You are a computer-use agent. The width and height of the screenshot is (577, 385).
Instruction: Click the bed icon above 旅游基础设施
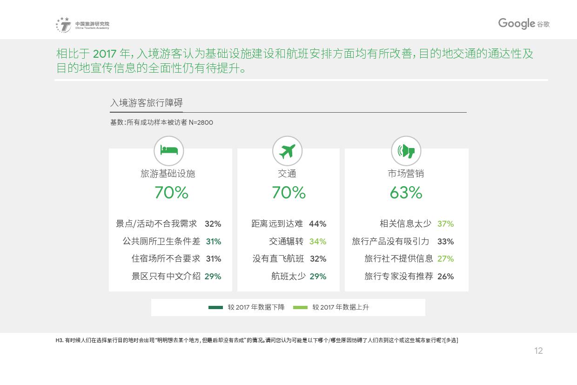[x=169, y=150]
